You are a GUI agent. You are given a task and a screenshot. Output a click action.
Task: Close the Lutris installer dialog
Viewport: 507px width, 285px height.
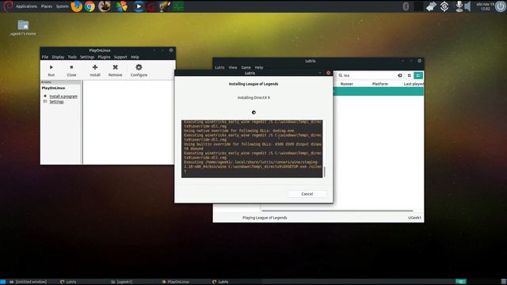[x=328, y=73]
